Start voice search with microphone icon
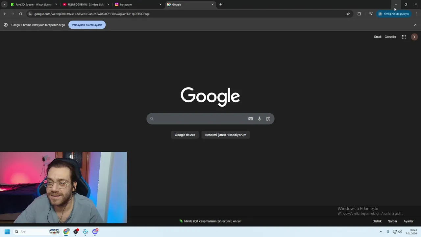The height and width of the screenshot is (237, 421). coord(259,119)
